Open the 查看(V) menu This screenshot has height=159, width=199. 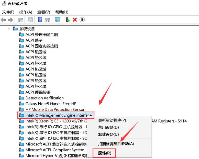click(x=43, y=12)
